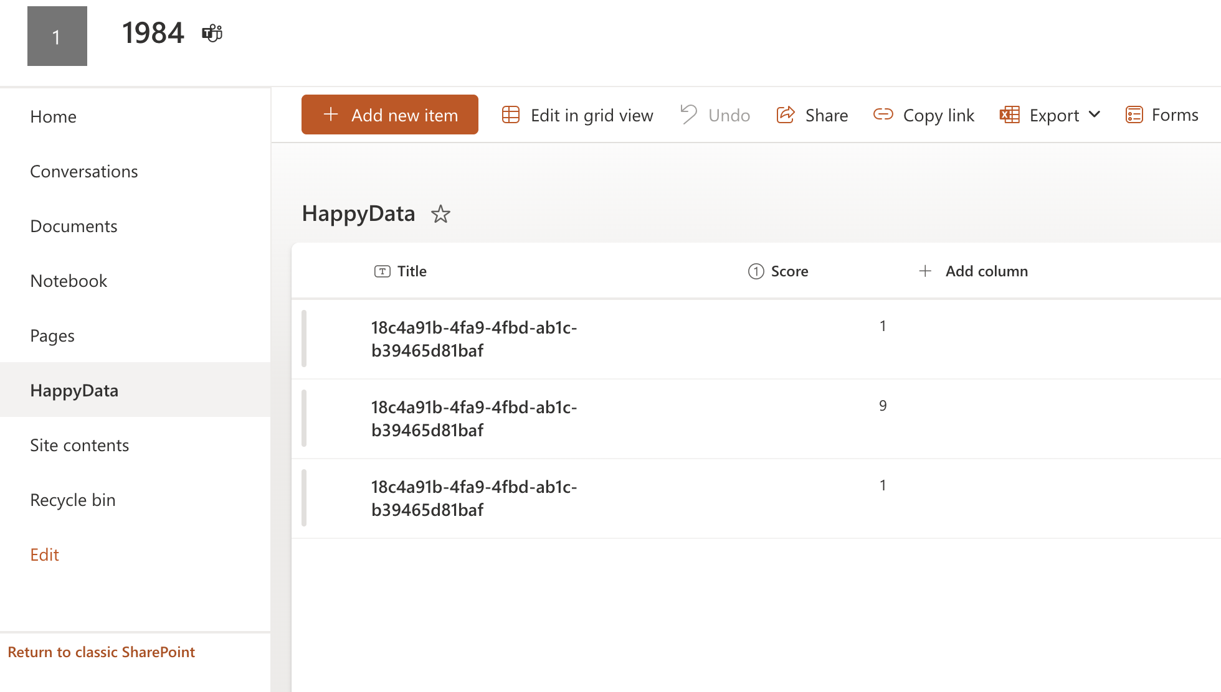This screenshot has height=692, width=1221.
Task: Click the Microsoft Teams icon beside 1984
Action: 212,33
